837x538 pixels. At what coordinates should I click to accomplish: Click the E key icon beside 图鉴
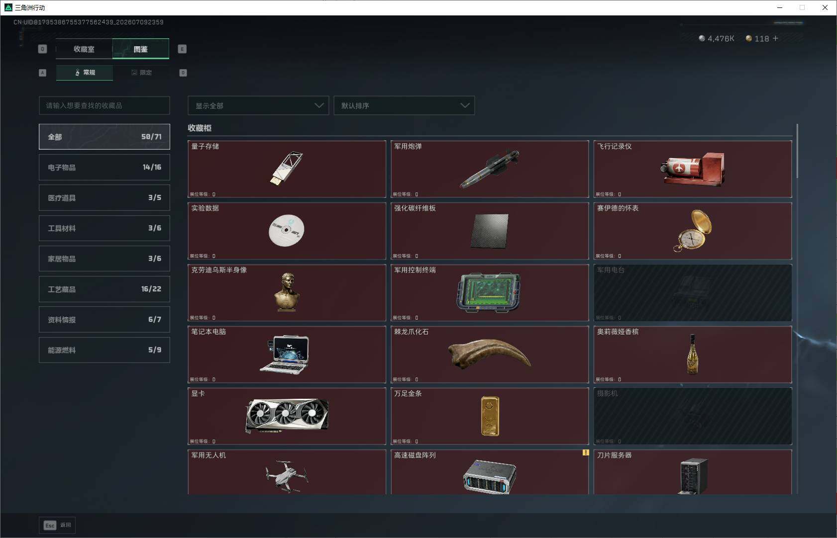point(182,49)
